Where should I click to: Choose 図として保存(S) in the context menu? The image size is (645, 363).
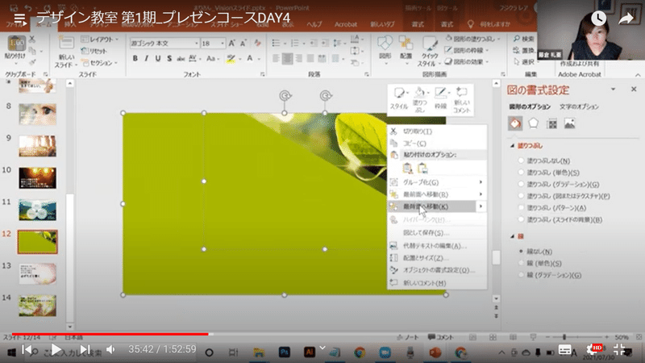tap(437, 233)
